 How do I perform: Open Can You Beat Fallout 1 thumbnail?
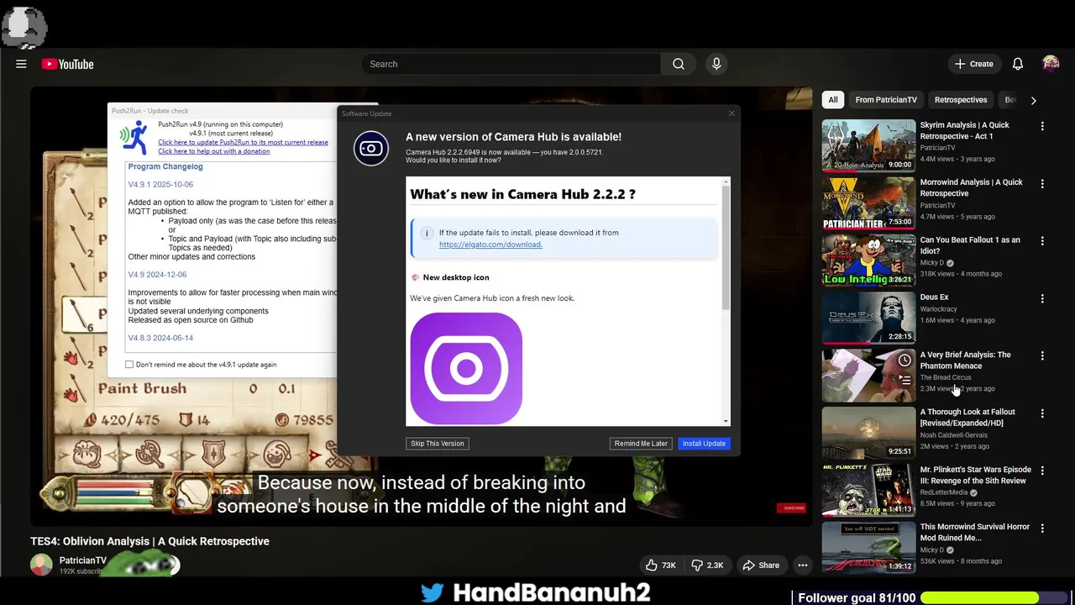(x=868, y=260)
